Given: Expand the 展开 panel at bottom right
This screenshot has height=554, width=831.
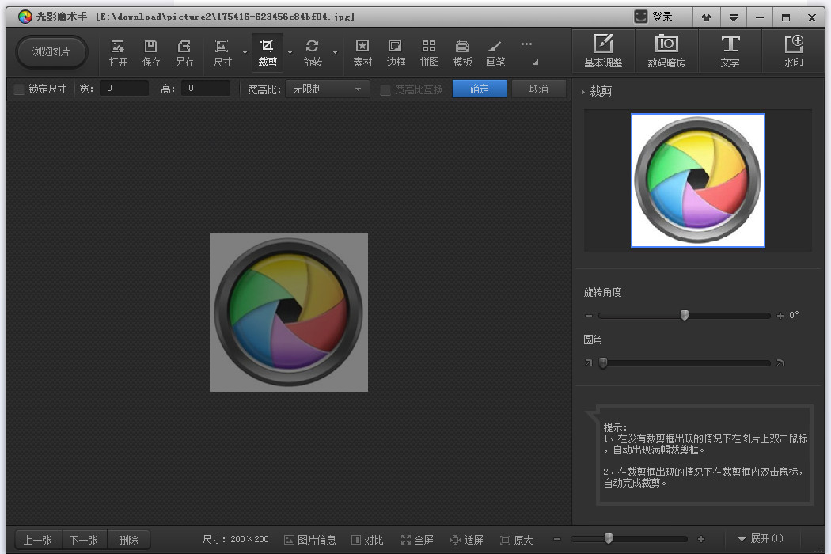Looking at the screenshot, I should coord(760,539).
